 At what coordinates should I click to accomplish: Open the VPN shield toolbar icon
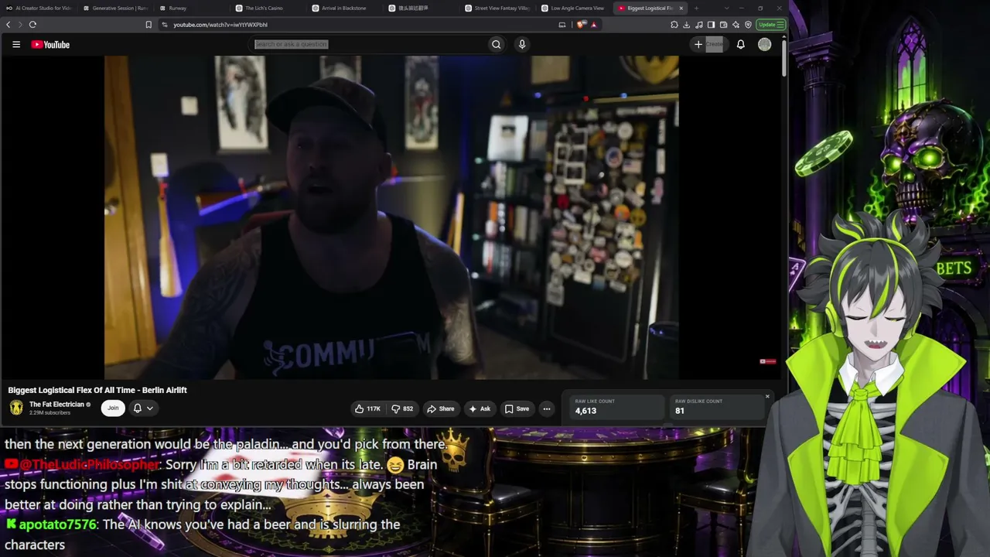point(748,24)
